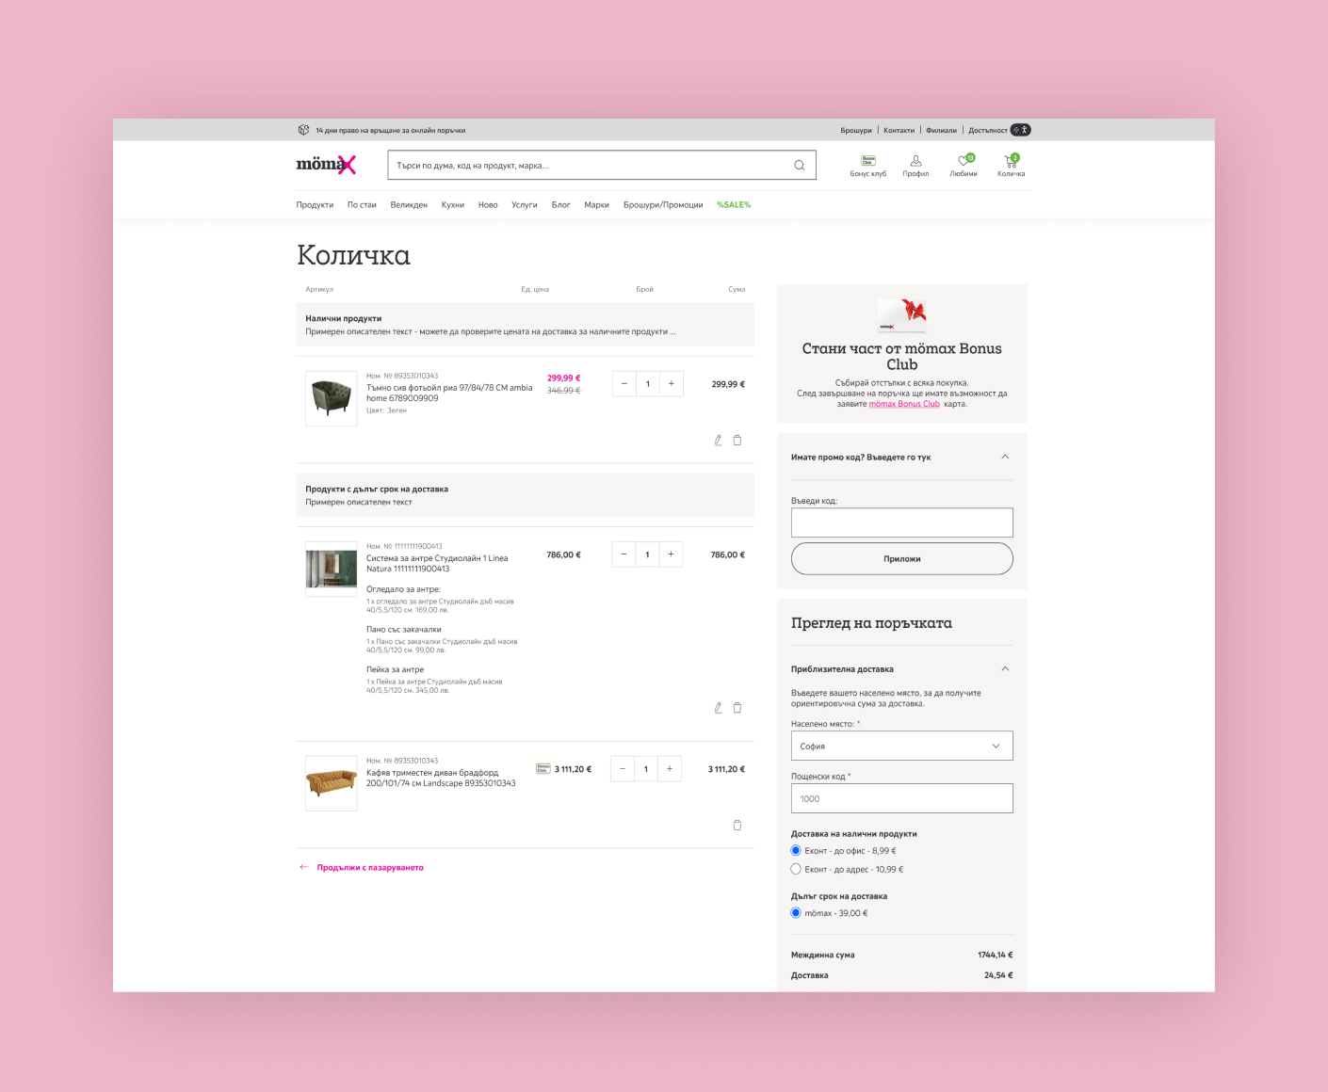Edit the Студиолайн hallway system item

point(718,708)
